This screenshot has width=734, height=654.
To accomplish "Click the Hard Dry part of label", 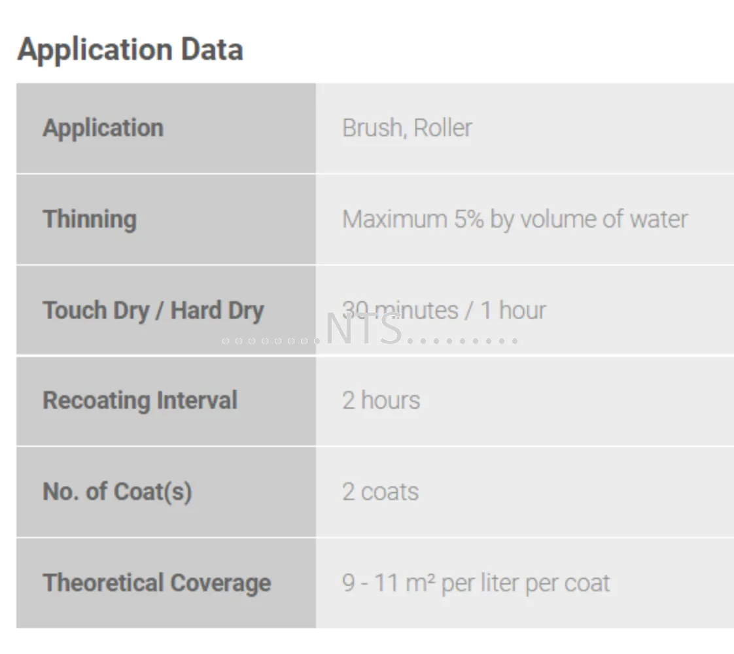I will pyautogui.click(x=217, y=310).
